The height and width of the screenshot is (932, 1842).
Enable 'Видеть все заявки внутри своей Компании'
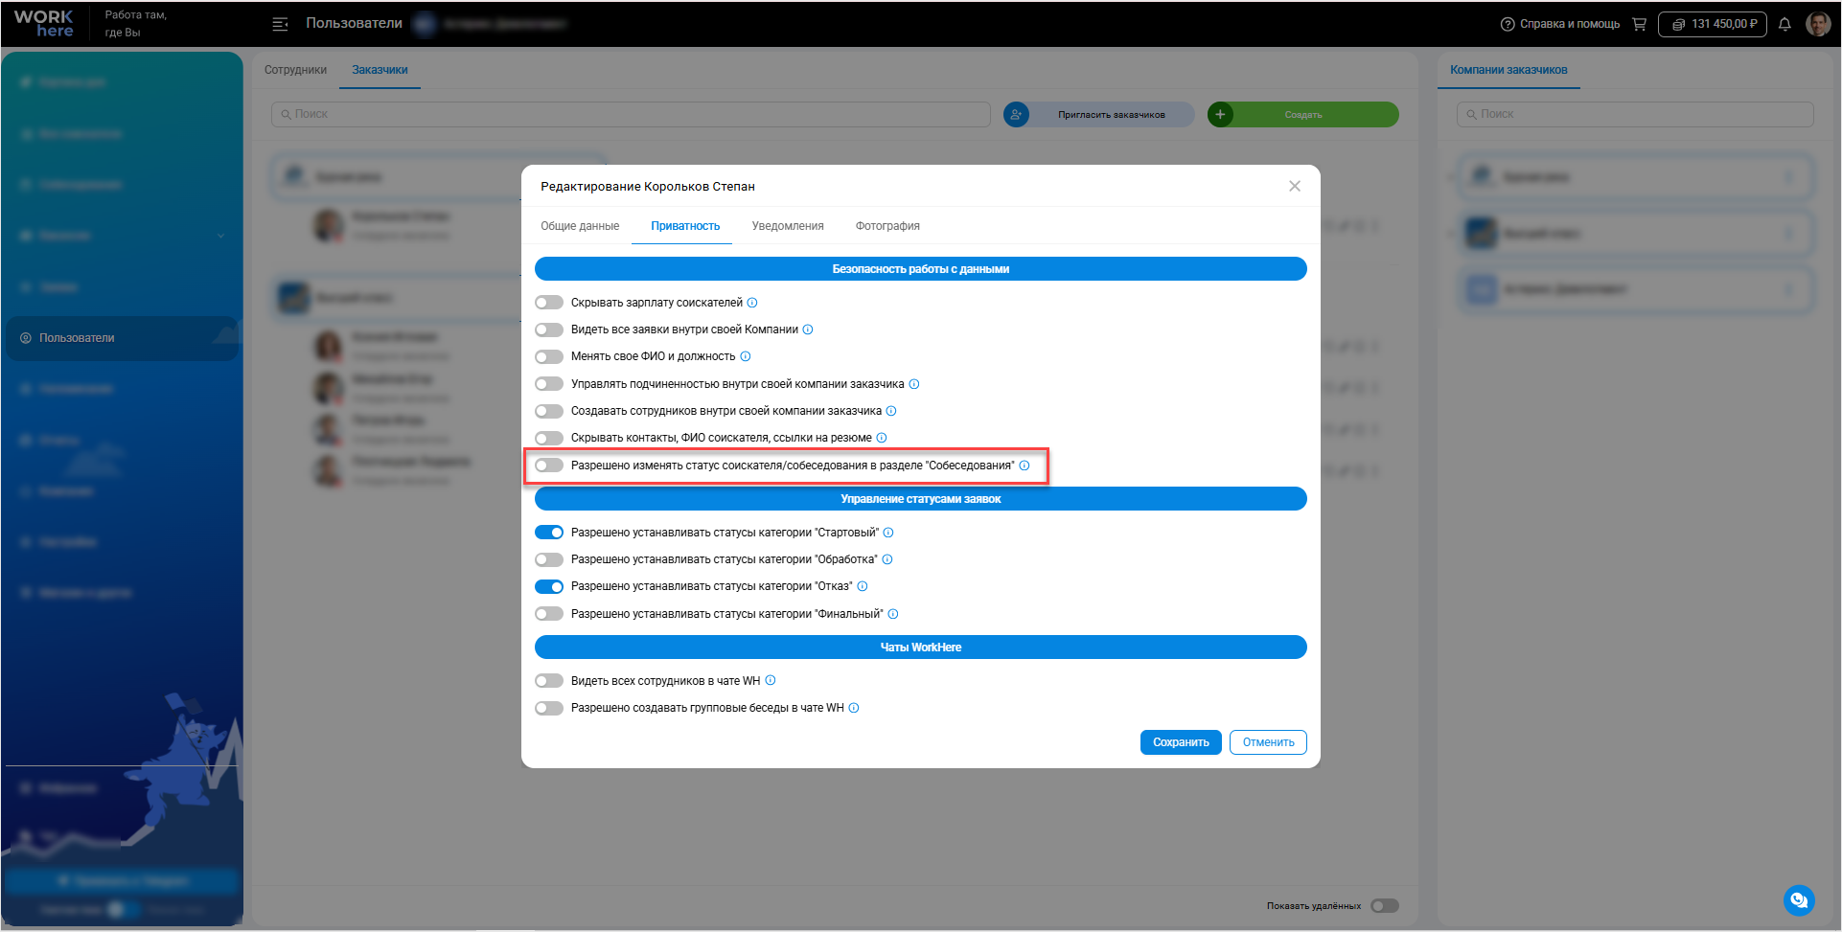549,330
